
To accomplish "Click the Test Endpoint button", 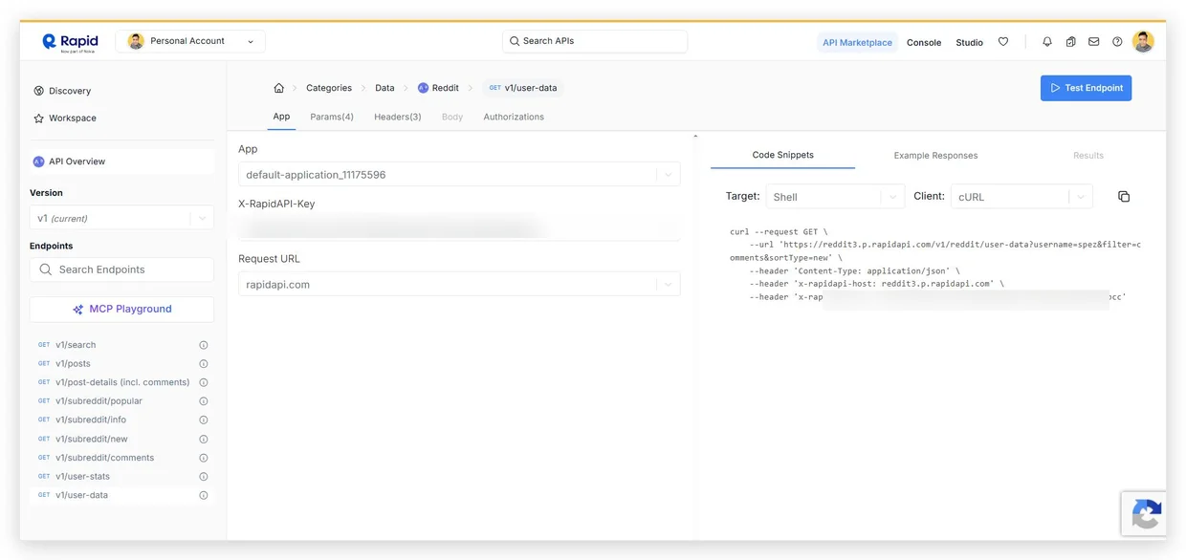I will click(x=1086, y=88).
